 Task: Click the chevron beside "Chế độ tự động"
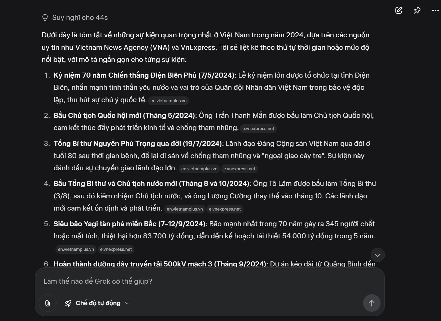[127, 303]
